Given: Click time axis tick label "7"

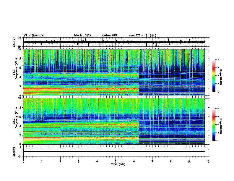Looking at the screenshot, I should [152, 161].
